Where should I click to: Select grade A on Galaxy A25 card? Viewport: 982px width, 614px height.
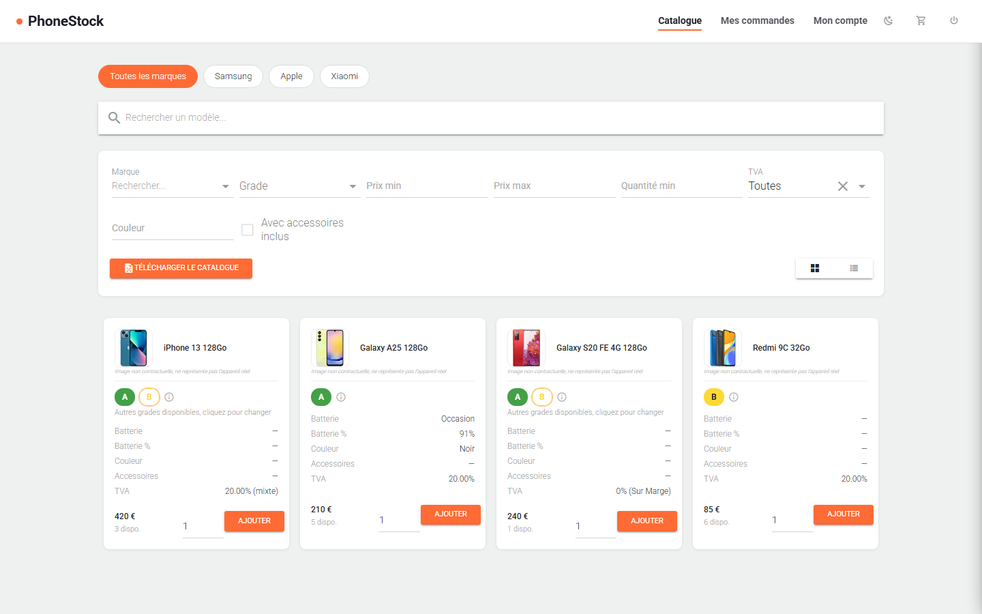321,397
